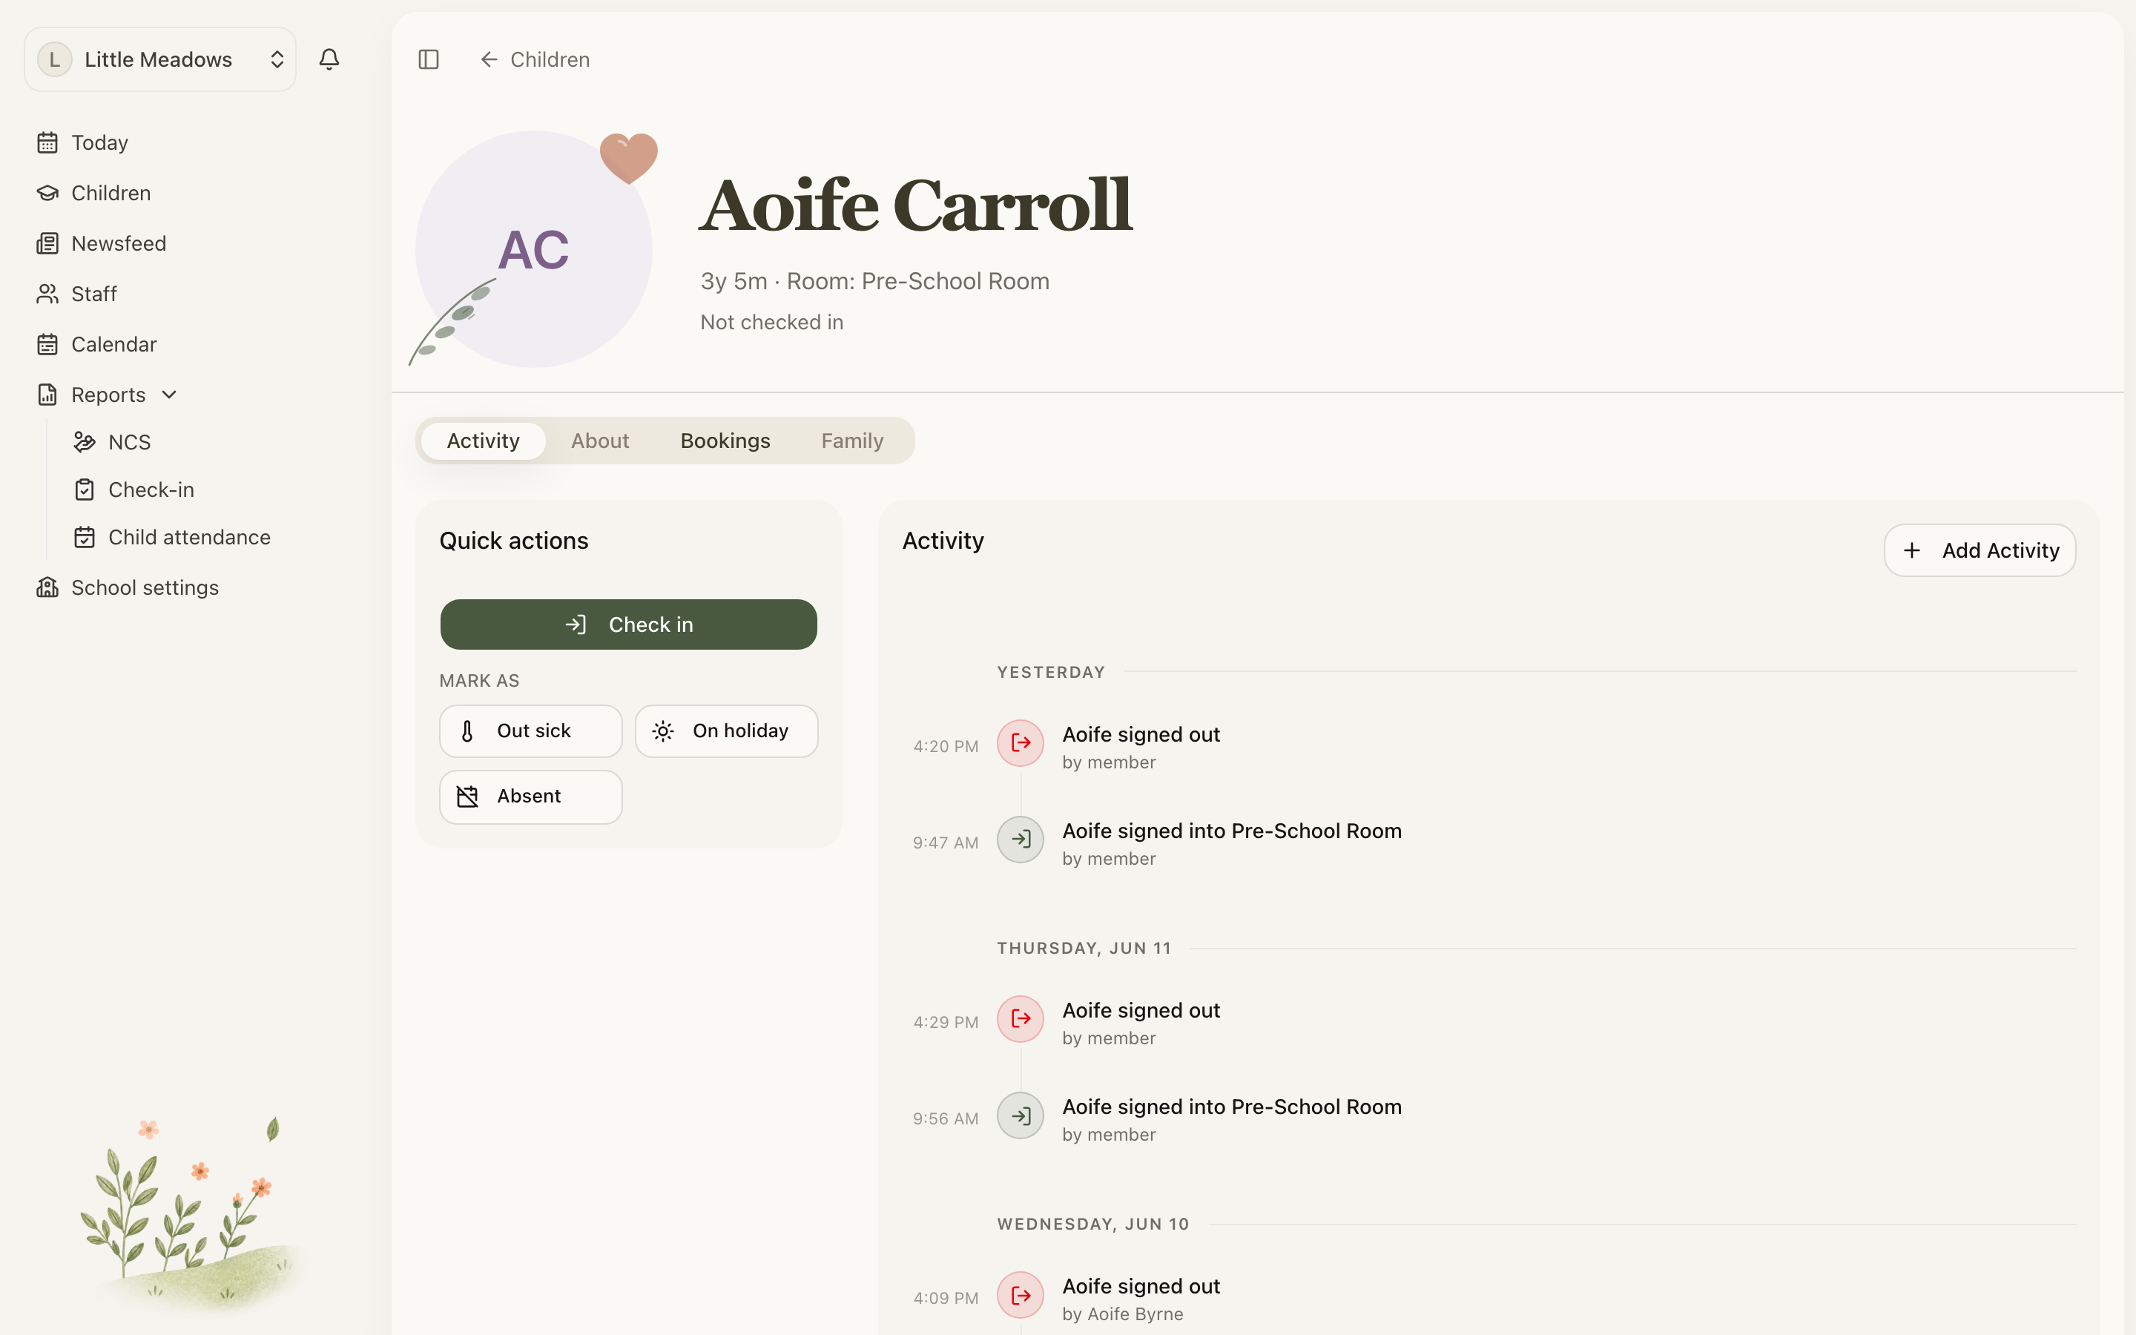Collapse the Reports section chevron
This screenshot has width=2136, height=1335.
tap(169, 395)
